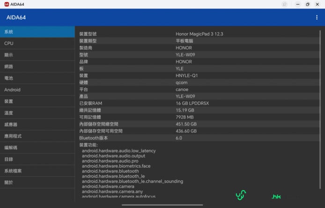Image resolution: width=325 pixels, height=208 pixels.
Task: Open the 感應器 category
Action: coord(37,125)
